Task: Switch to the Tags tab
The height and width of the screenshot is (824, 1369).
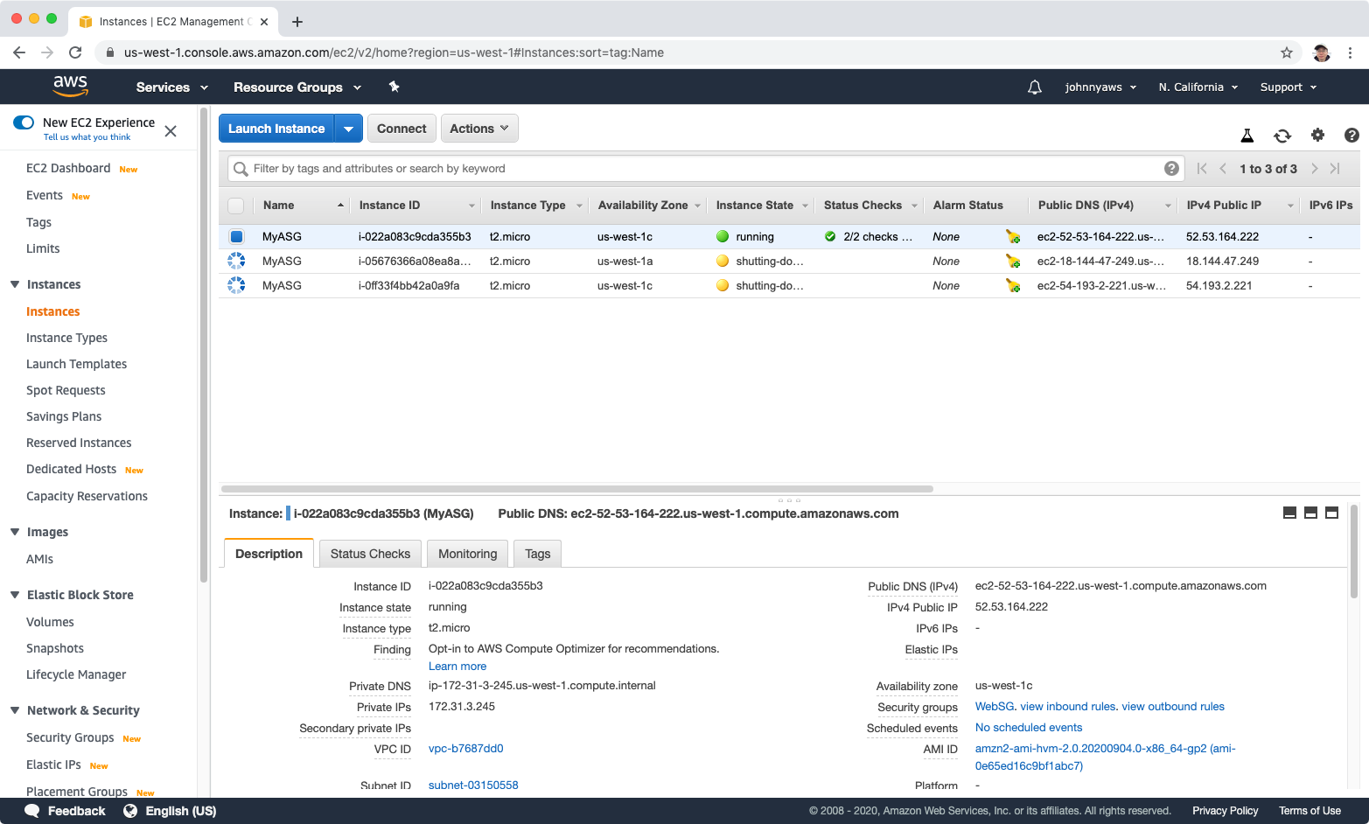Action: [x=537, y=554]
